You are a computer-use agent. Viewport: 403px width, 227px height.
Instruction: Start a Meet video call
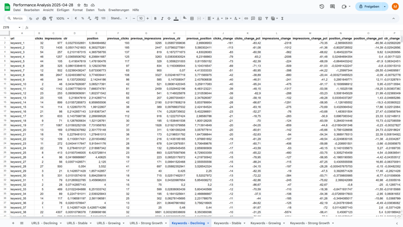(x=344, y=6)
